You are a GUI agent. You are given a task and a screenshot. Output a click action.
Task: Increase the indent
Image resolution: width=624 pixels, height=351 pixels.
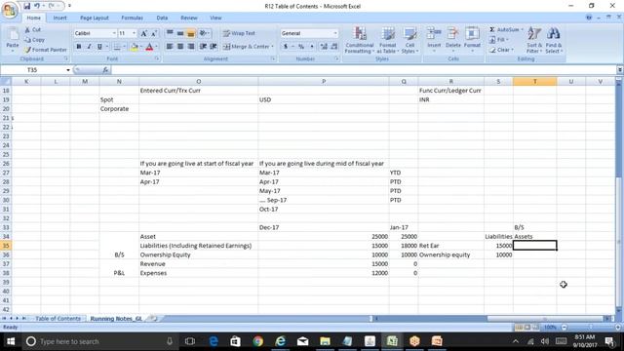click(x=214, y=47)
